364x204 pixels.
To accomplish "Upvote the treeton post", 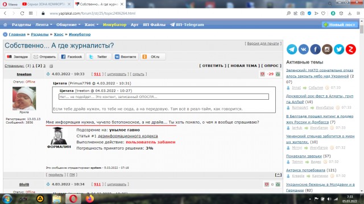I will [x=278, y=74].
